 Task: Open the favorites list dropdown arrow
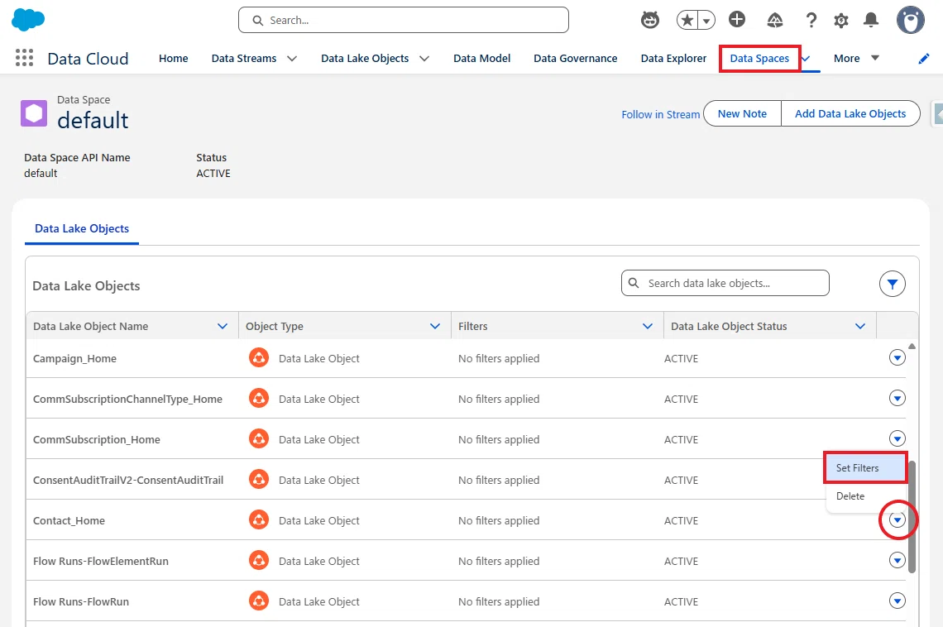pyautogui.click(x=706, y=20)
